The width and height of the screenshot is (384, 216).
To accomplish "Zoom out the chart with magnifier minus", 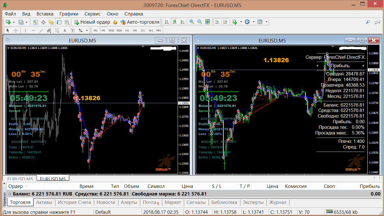I will (x=200, y=22).
